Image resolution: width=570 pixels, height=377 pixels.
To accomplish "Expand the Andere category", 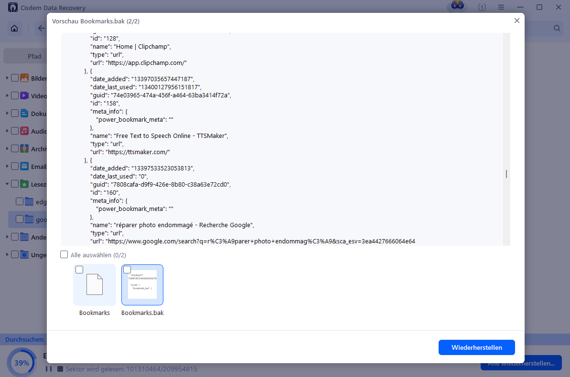I will click(7, 237).
